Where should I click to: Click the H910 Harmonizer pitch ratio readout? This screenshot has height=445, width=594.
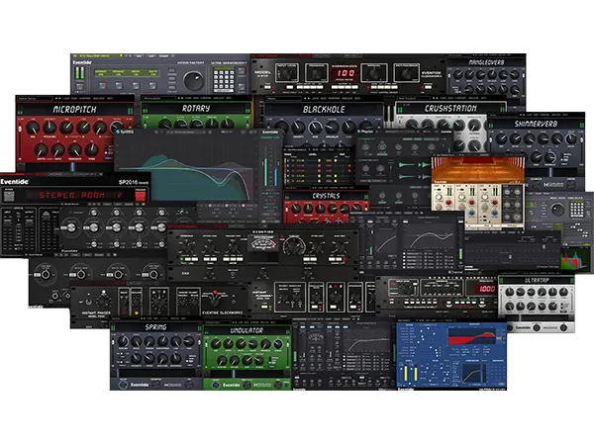pyautogui.click(x=345, y=73)
